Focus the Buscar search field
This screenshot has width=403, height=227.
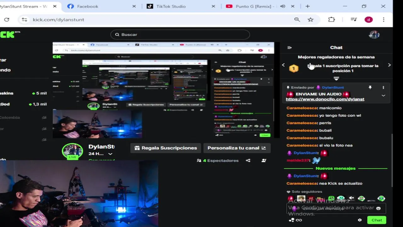(x=180, y=34)
